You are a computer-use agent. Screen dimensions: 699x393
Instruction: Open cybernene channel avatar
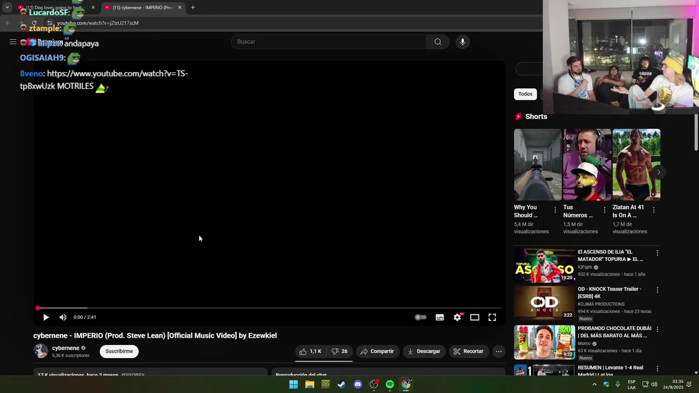41,351
